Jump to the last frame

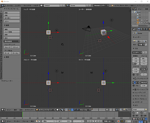[101, 121]
